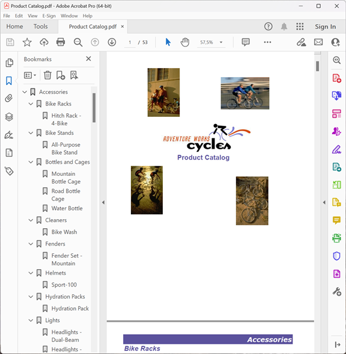Activate the Hand pan tool
The height and width of the screenshot is (354, 346).
click(x=185, y=42)
